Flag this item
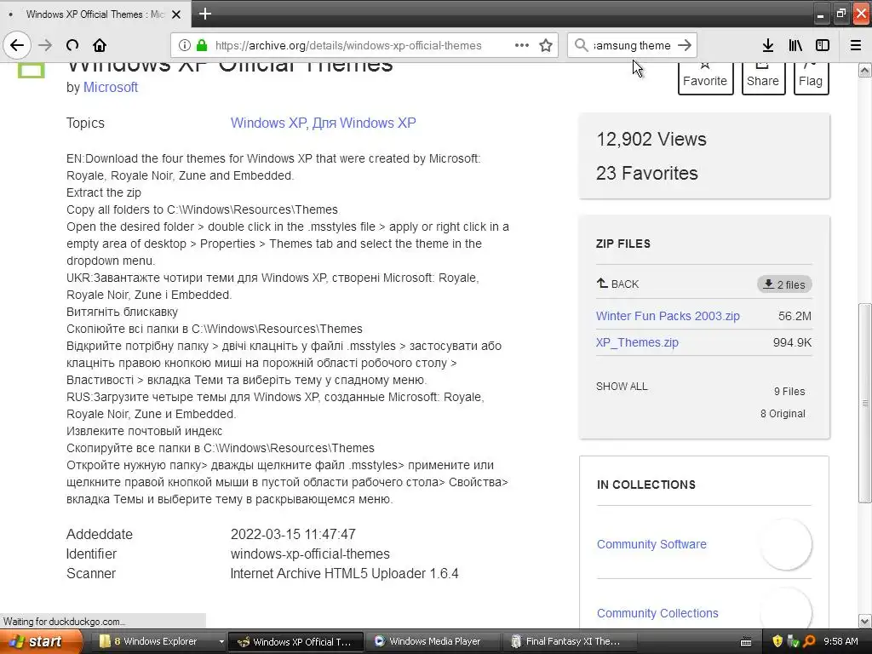The width and height of the screenshot is (872, 654). (811, 77)
